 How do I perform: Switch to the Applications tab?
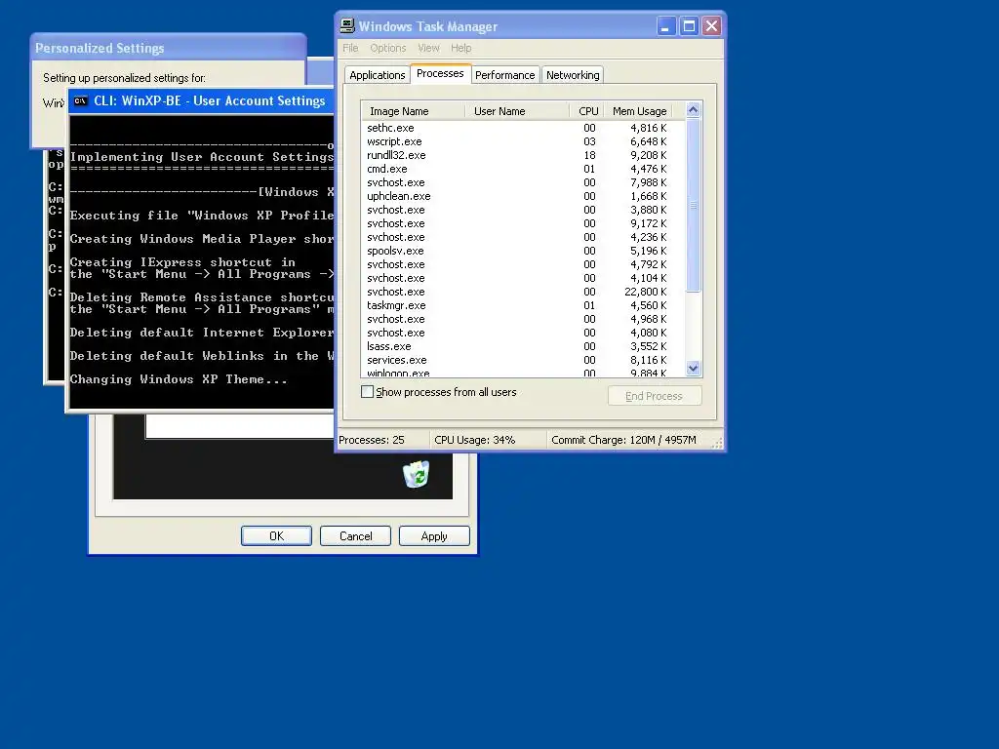coord(378,75)
